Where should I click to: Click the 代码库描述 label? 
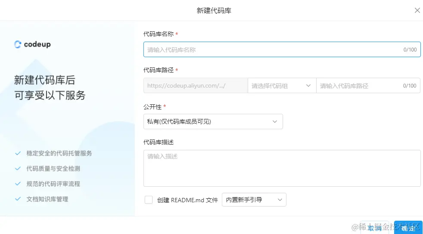pos(159,142)
